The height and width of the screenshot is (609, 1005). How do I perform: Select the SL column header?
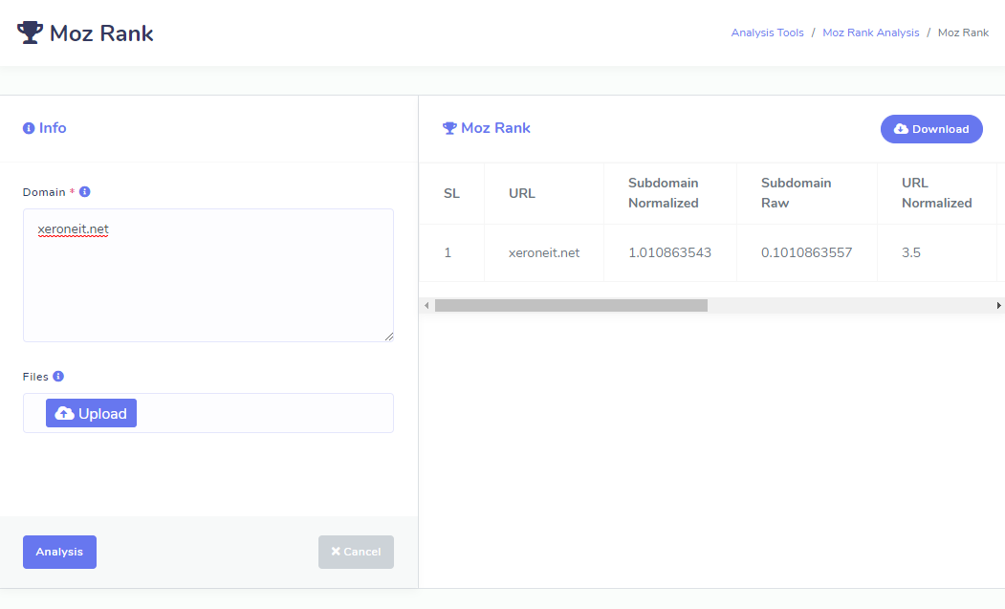click(451, 193)
